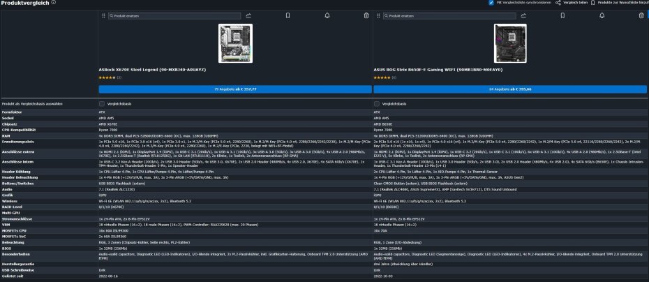Click '2022-08-16' listing date
The width and height of the screenshot is (649, 282).
pyautogui.click(x=108, y=276)
